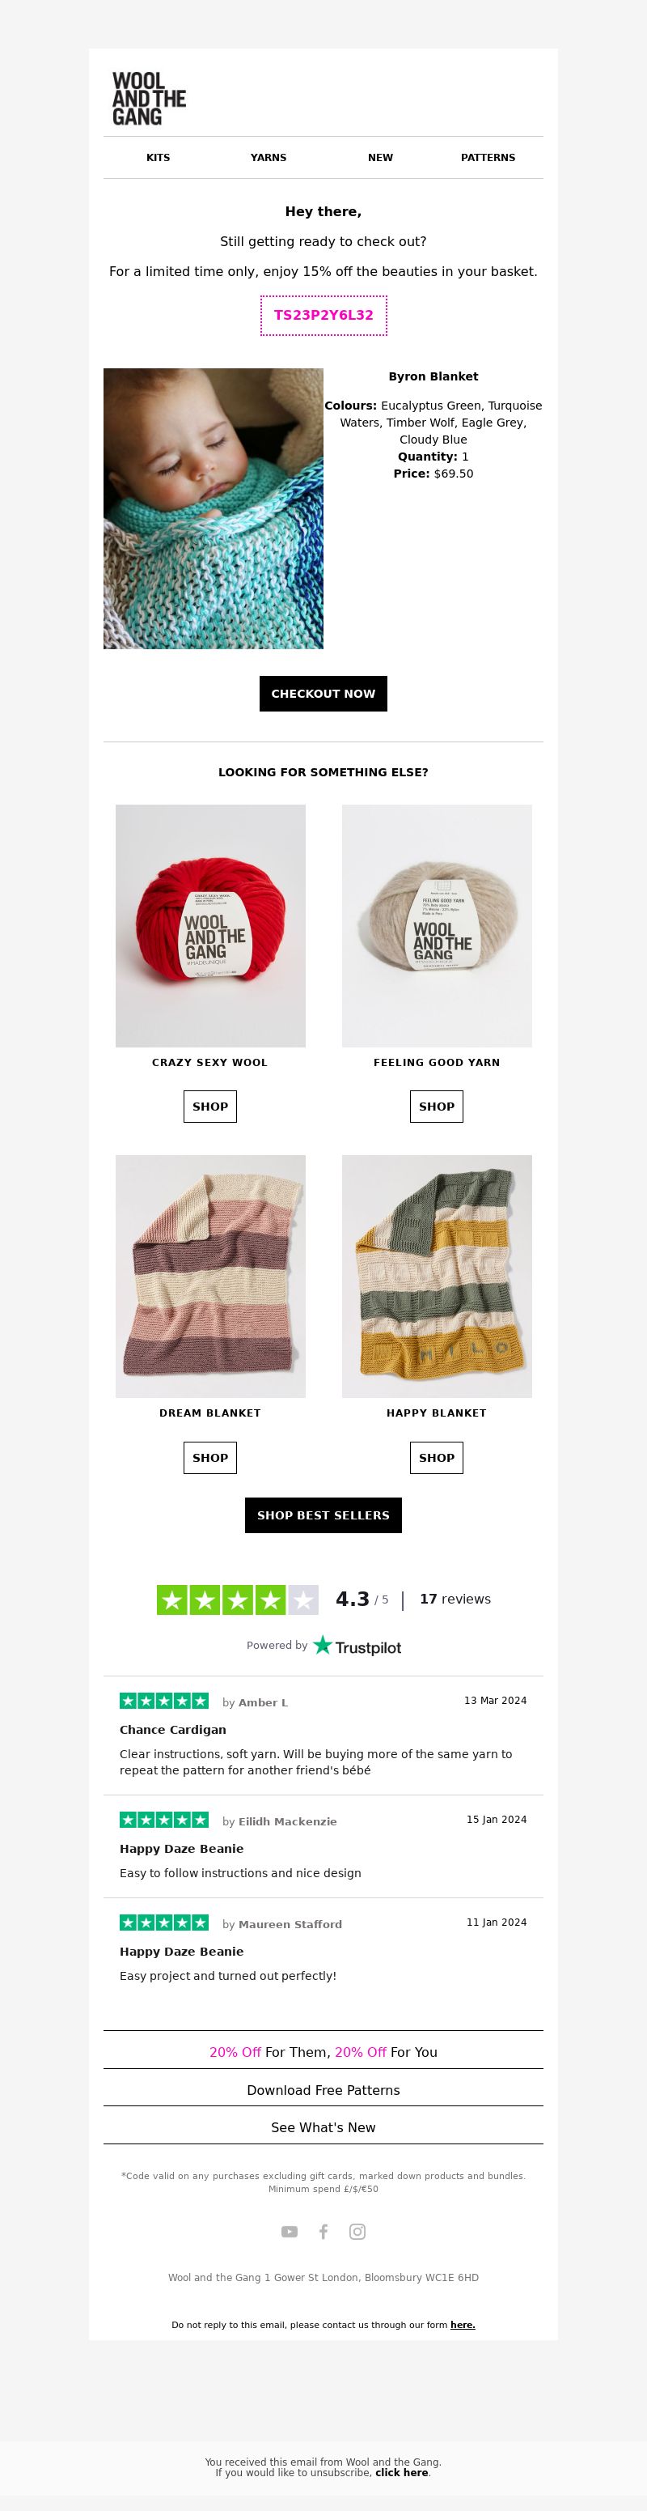The height and width of the screenshot is (2511, 647).
Task: Open the Byron Blanket product photo
Action: click(214, 508)
